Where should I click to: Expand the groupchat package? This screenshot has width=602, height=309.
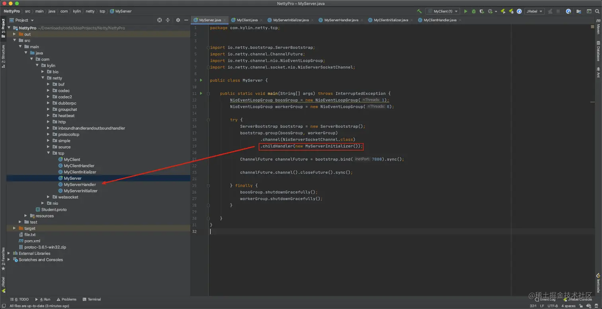coord(49,109)
